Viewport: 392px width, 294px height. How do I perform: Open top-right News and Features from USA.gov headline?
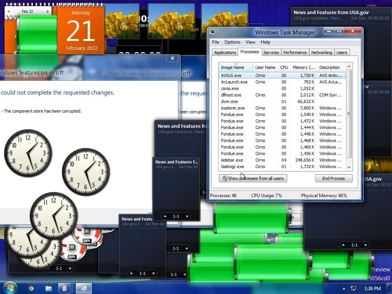331,12
